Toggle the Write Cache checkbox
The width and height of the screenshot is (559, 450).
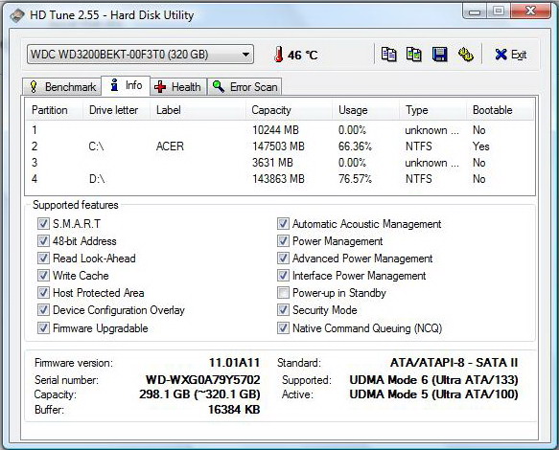43,275
